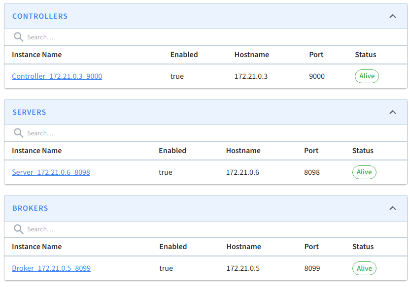This screenshot has width=410, height=287.
Task: Click the broker's Alive status badge
Action: pos(364,268)
